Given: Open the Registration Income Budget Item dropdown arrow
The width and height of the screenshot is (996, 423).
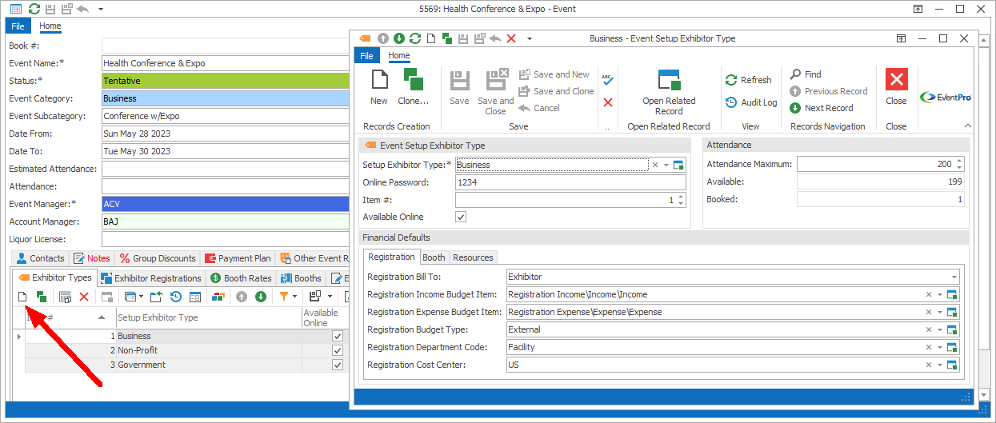Looking at the screenshot, I should (x=940, y=294).
